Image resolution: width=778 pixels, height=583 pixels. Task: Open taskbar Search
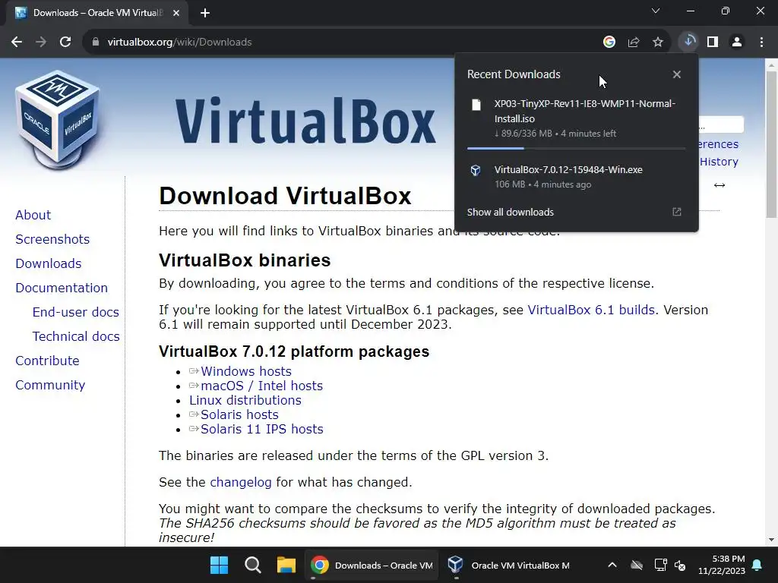click(252, 565)
